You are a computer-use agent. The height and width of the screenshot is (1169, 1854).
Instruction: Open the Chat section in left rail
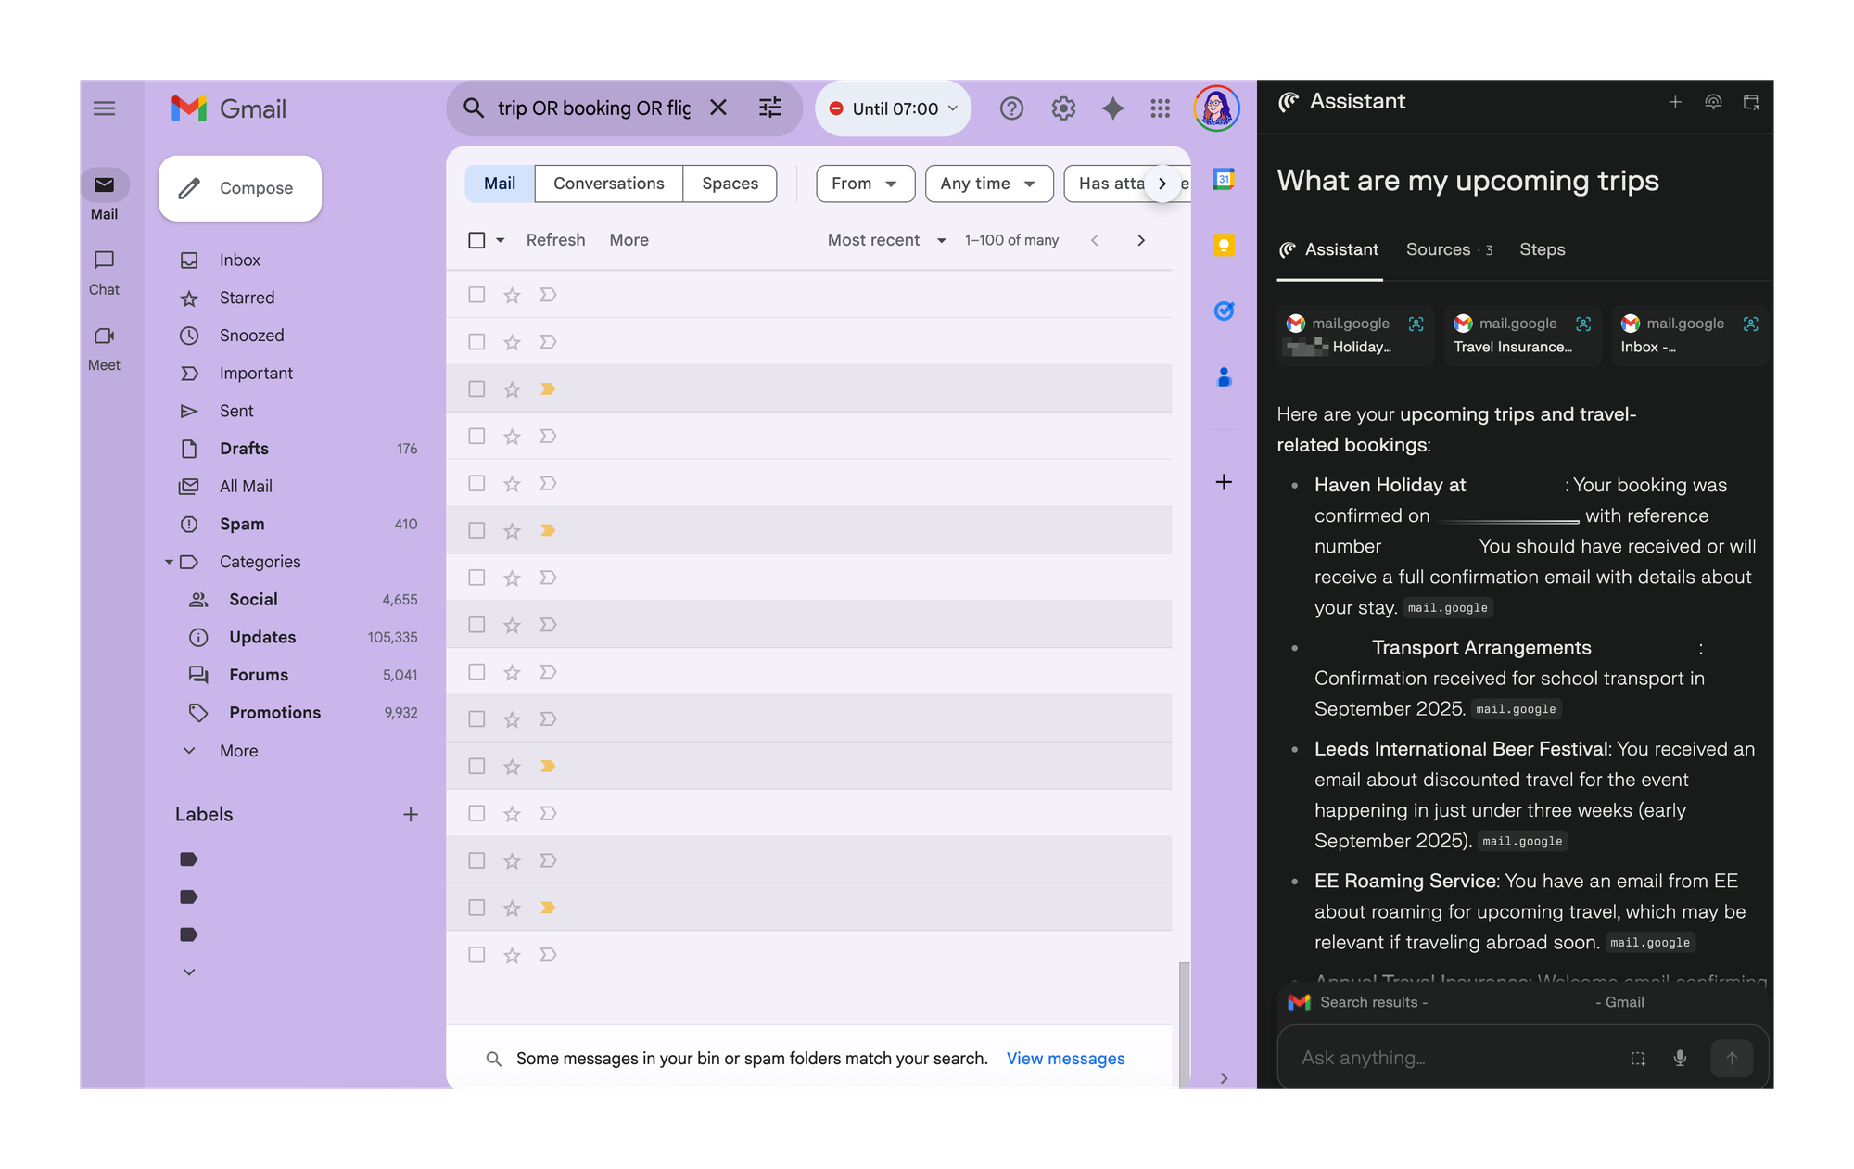pyautogui.click(x=104, y=273)
